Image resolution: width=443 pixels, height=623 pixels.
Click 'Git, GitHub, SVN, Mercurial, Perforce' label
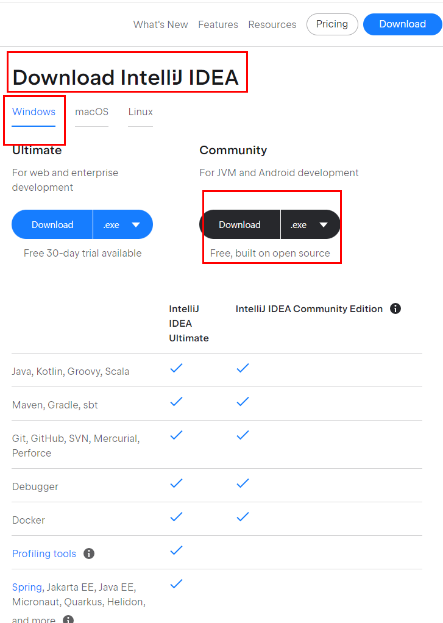(76, 446)
